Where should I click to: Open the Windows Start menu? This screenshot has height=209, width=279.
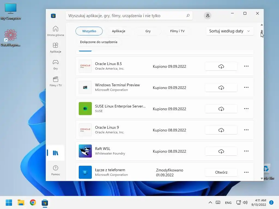click(9, 202)
